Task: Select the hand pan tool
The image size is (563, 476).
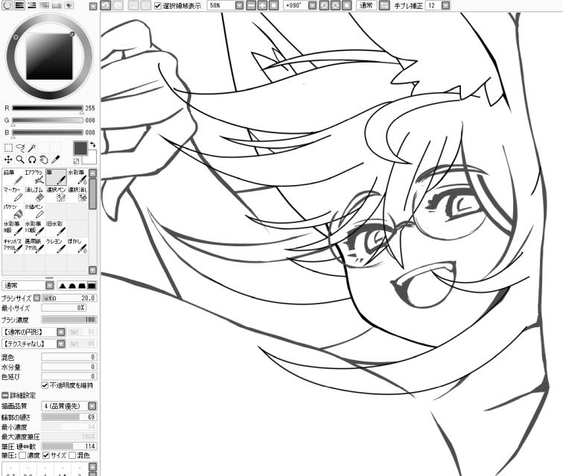Action: (44, 160)
